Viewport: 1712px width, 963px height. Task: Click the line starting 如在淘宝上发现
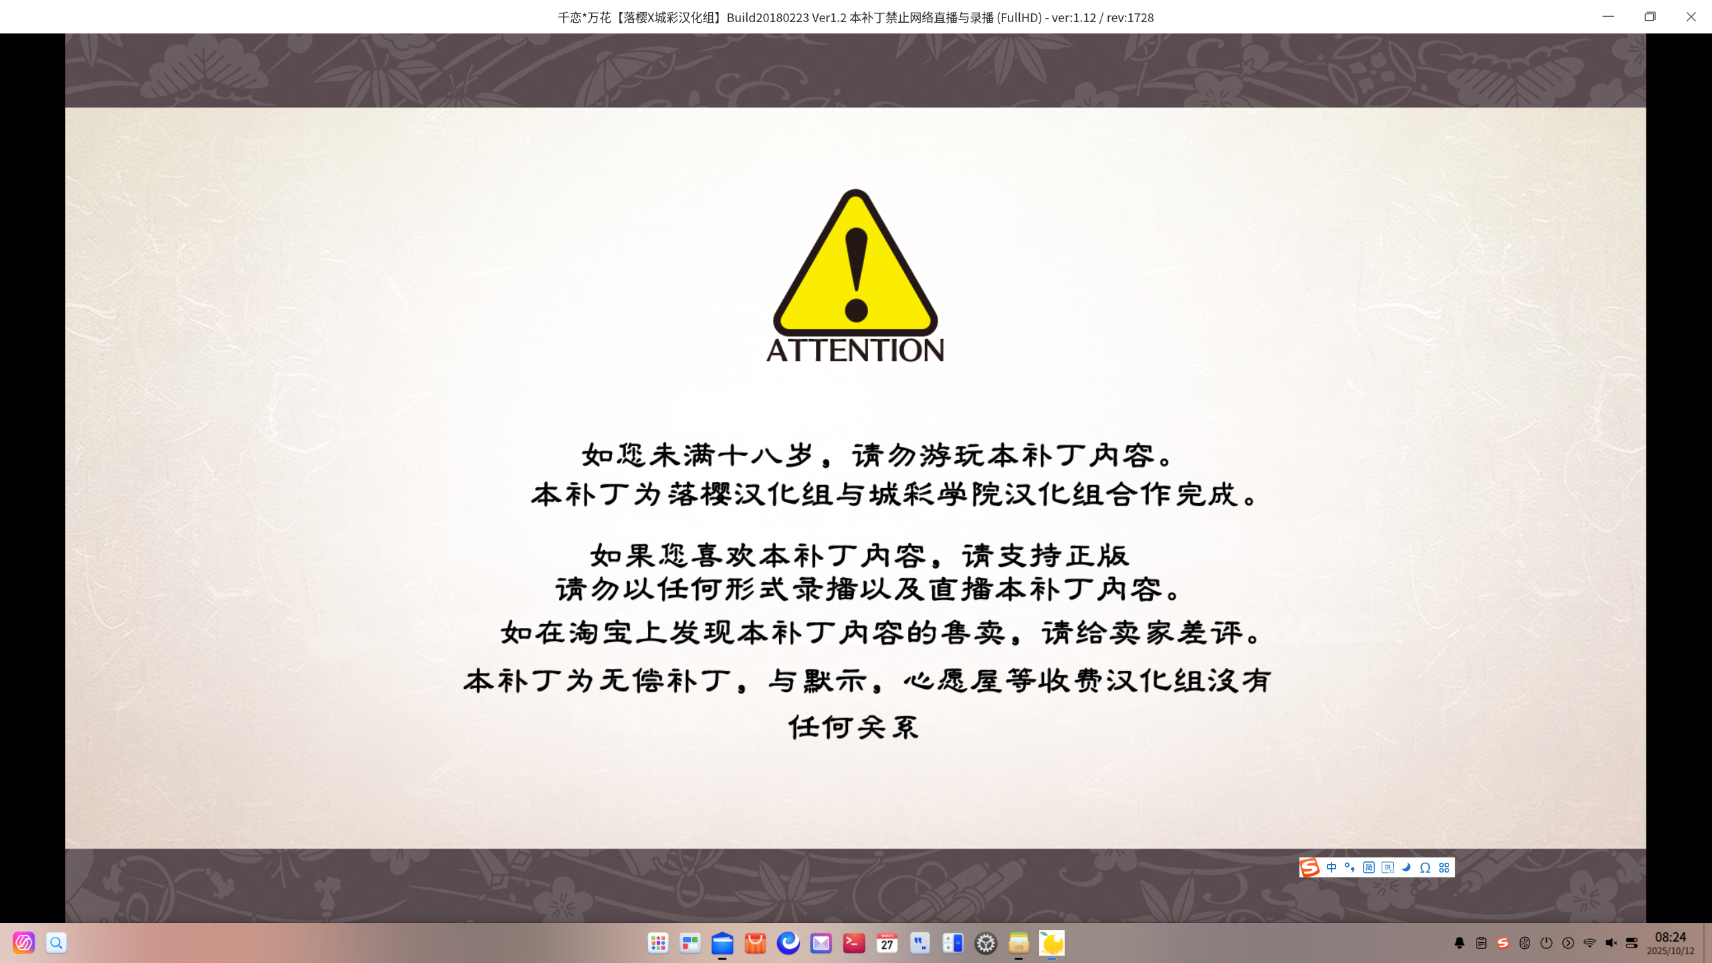(x=881, y=633)
